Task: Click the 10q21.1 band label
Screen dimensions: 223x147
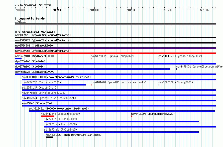Action: tap(20, 21)
